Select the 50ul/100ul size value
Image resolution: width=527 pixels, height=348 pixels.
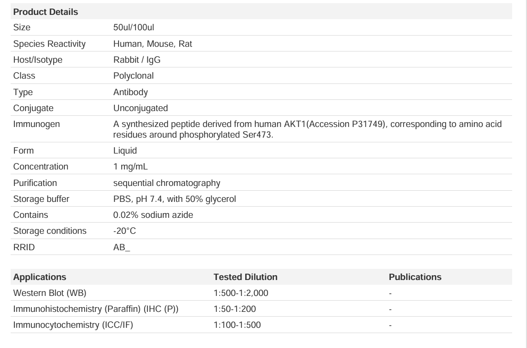point(133,28)
